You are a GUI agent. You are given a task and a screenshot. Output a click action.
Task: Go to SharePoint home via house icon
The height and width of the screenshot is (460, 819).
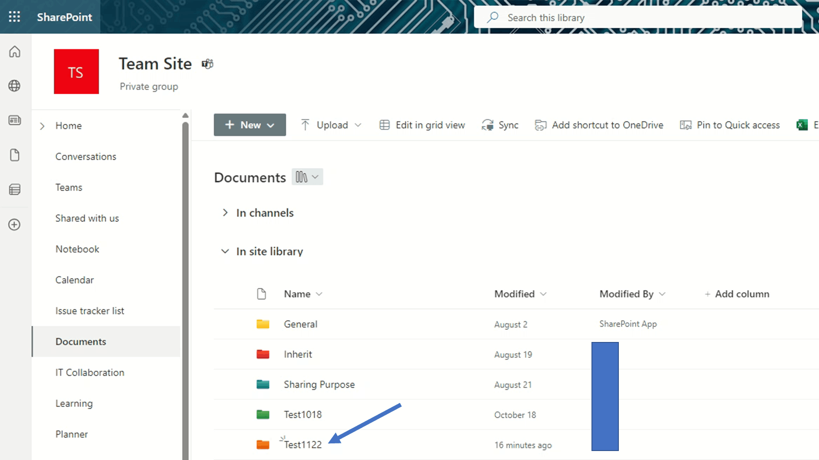[14, 52]
